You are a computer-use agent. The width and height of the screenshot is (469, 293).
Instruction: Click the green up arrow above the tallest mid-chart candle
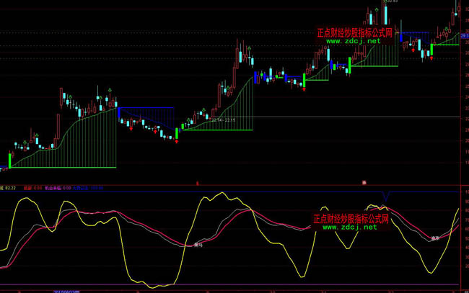click(249, 49)
